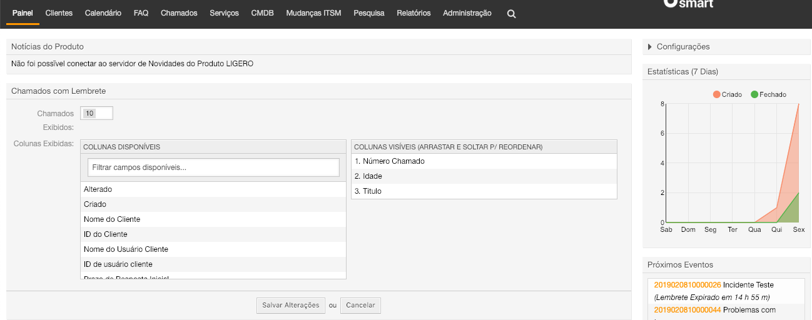Click the Colunas Disponíveis list header
This screenshot has height=320, width=812.
213,147
